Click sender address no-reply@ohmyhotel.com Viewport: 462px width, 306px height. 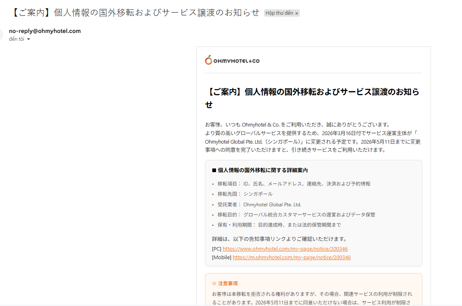(45, 31)
